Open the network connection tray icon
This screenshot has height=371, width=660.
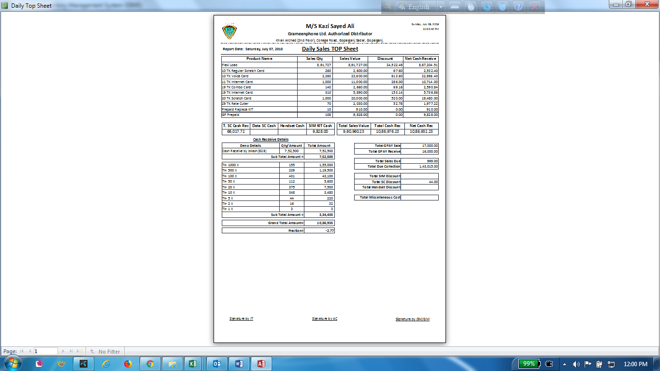(611, 364)
